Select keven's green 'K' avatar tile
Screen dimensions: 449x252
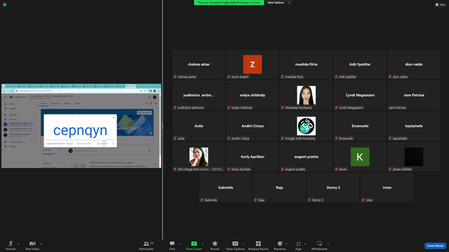pyautogui.click(x=360, y=157)
